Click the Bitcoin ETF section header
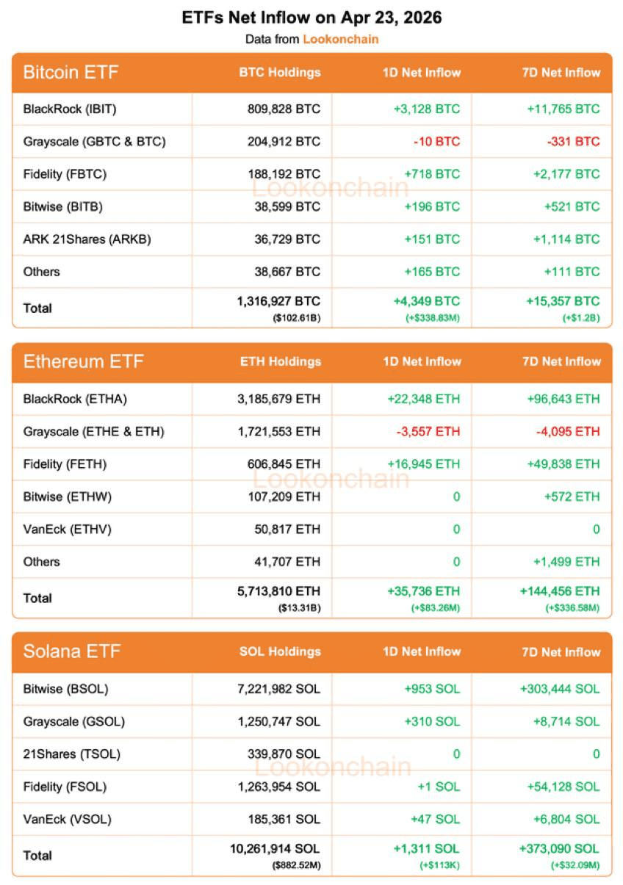623x885 pixels. [71, 73]
